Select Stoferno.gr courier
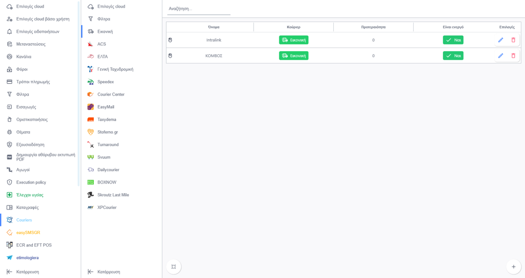Viewport: 525px width, 278px height. click(x=108, y=132)
